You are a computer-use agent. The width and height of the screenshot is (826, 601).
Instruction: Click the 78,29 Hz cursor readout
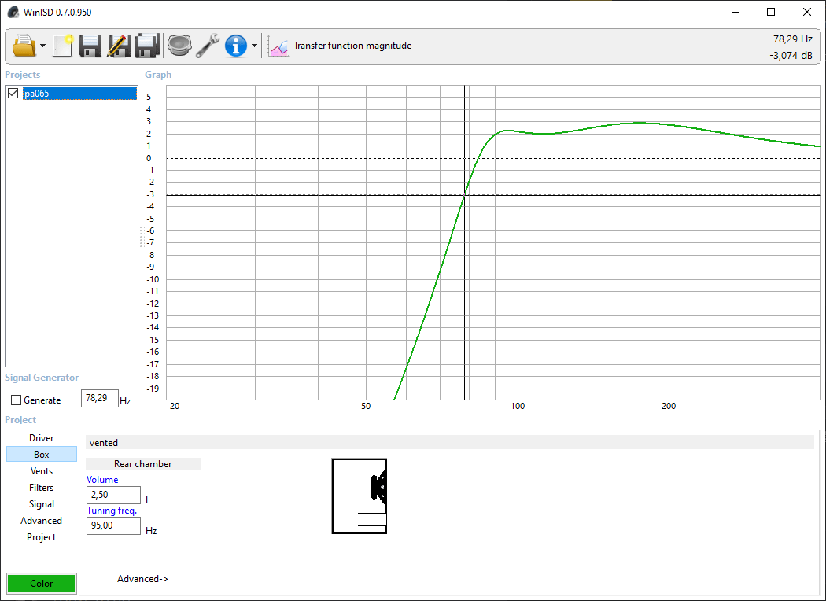[793, 39]
